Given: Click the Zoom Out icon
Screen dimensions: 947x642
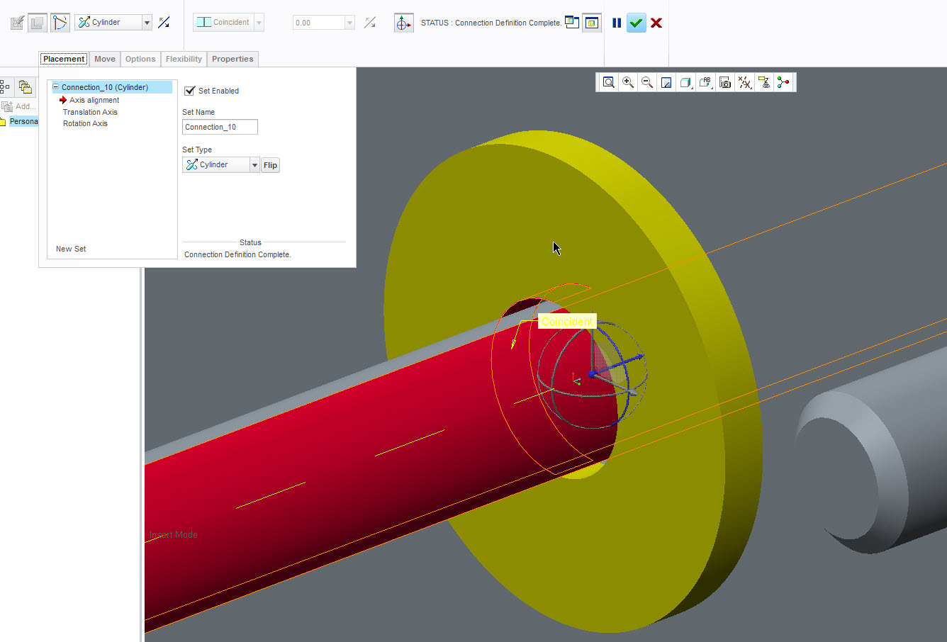Looking at the screenshot, I should point(646,83).
